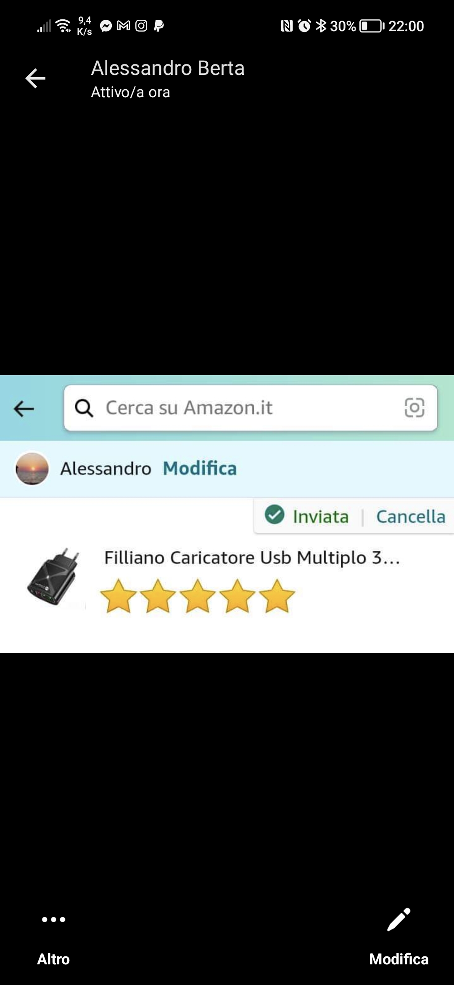Tap the Cancella link
Image resolution: width=454 pixels, height=985 pixels.
(x=411, y=516)
